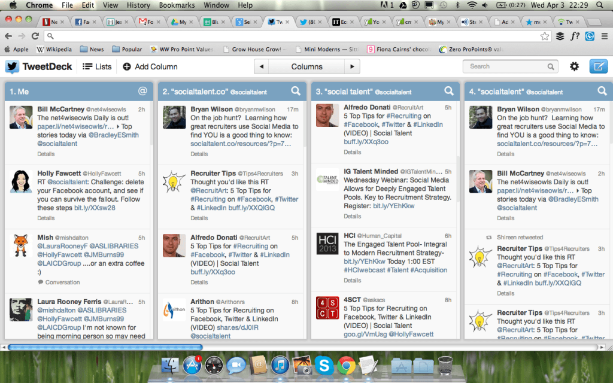Viewport: 613px width, 383px height.
Task: Click the Chrome address bar
Action: (297, 36)
